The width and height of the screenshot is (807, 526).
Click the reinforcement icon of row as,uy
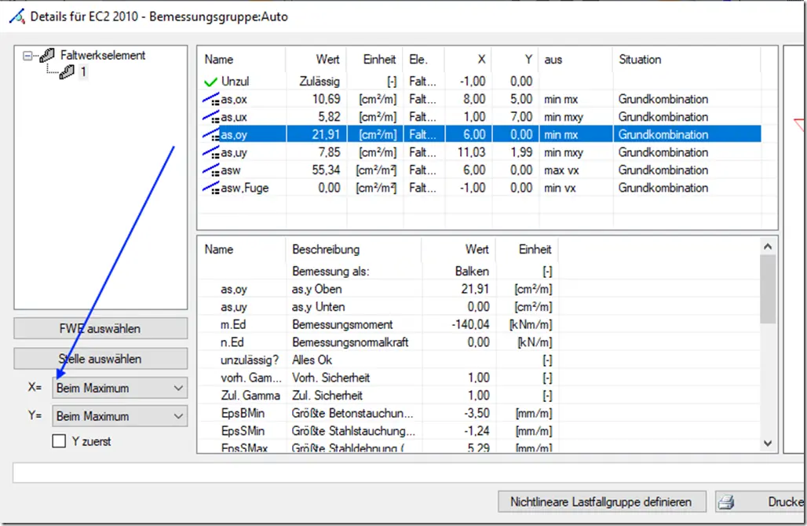click(x=211, y=152)
